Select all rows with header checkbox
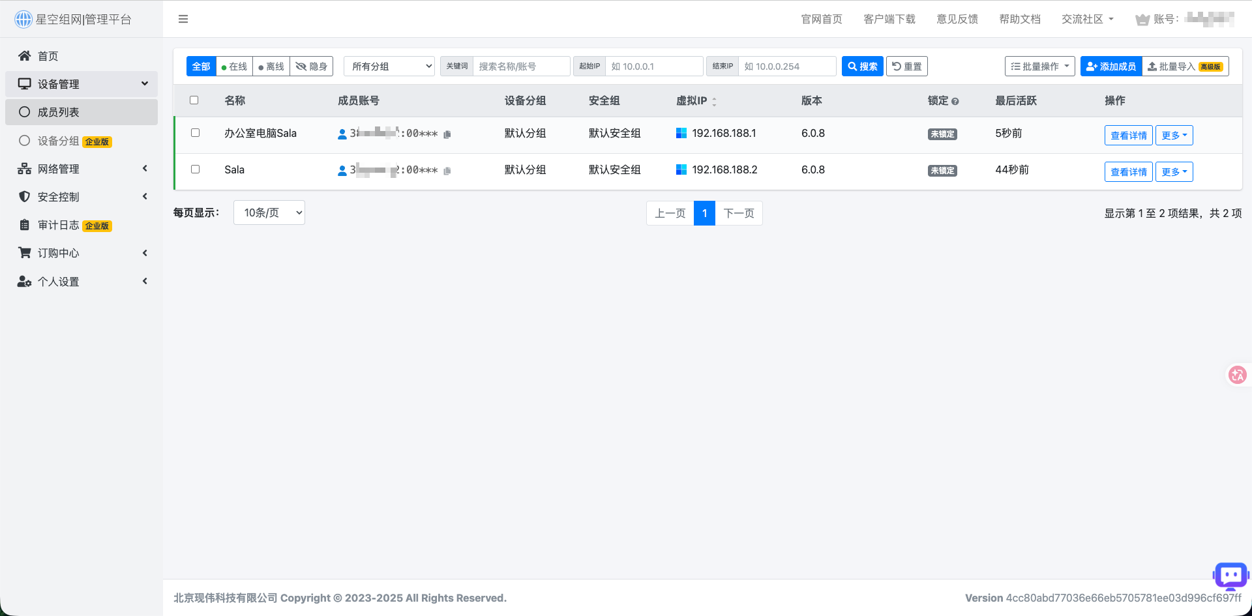1252x616 pixels. click(x=194, y=100)
